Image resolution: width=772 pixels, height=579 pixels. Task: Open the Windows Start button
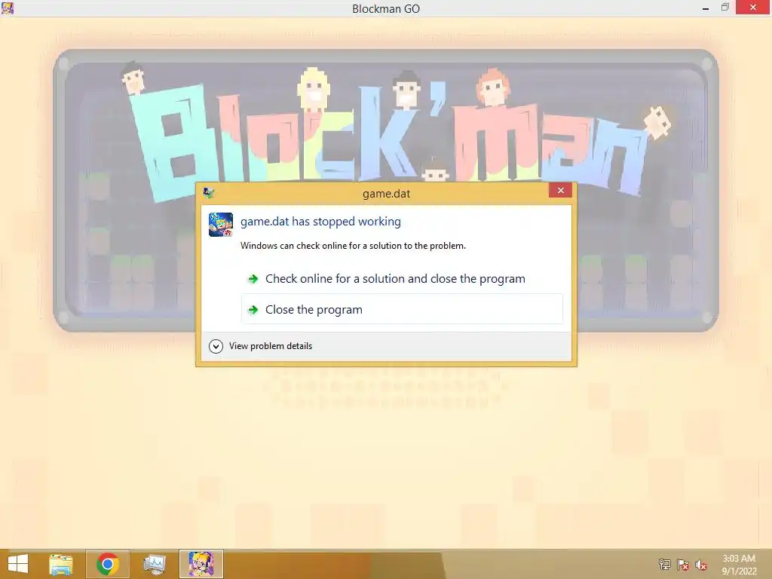coord(18,564)
